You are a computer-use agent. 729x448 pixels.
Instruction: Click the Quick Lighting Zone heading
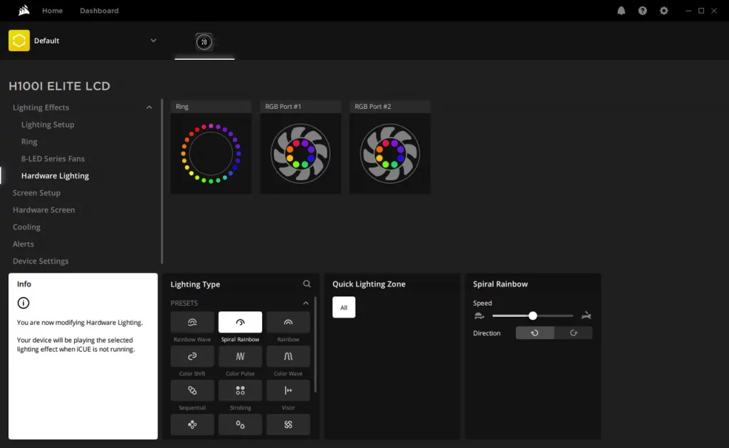pyautogui.click(x=369, y=283)
